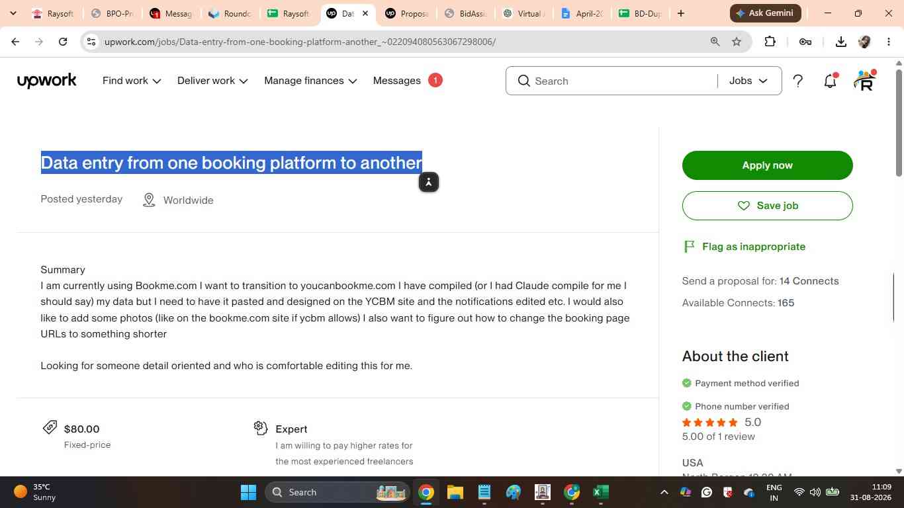Open the Messages menu item

pos(397,81)
